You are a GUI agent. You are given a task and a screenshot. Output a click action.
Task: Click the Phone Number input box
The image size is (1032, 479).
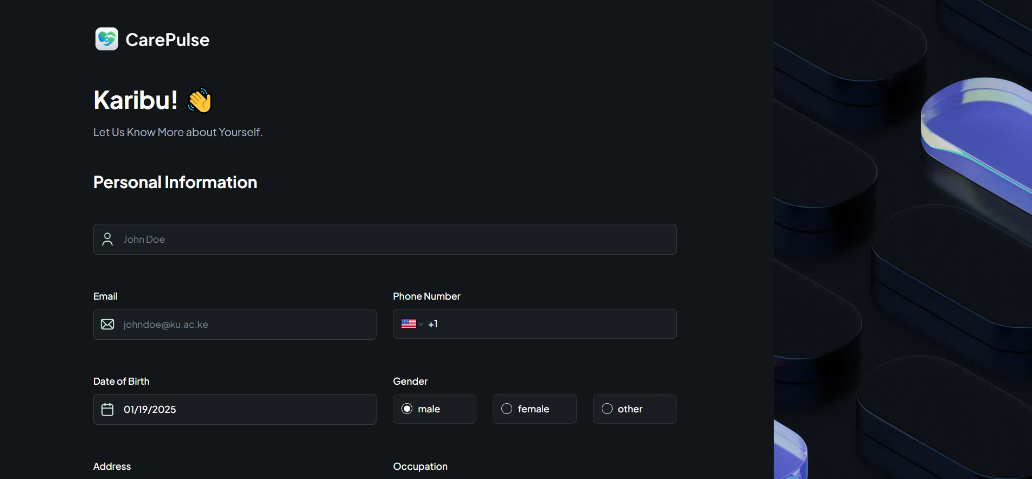[x=553, y=324]
